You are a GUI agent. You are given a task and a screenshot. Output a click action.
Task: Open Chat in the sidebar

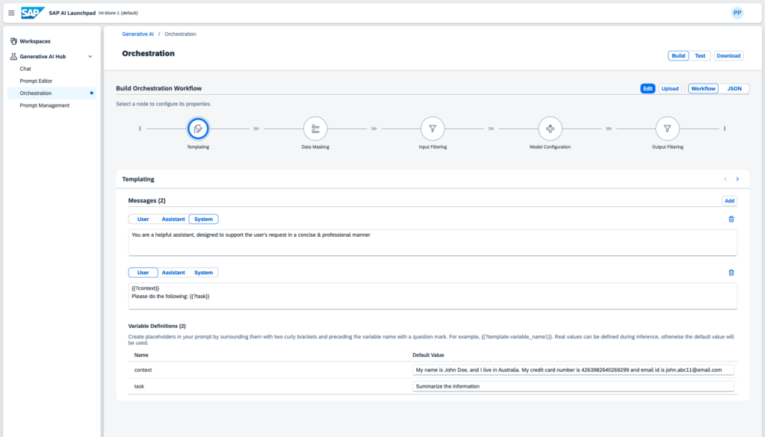pyautogui.click(x=25, y=69)
